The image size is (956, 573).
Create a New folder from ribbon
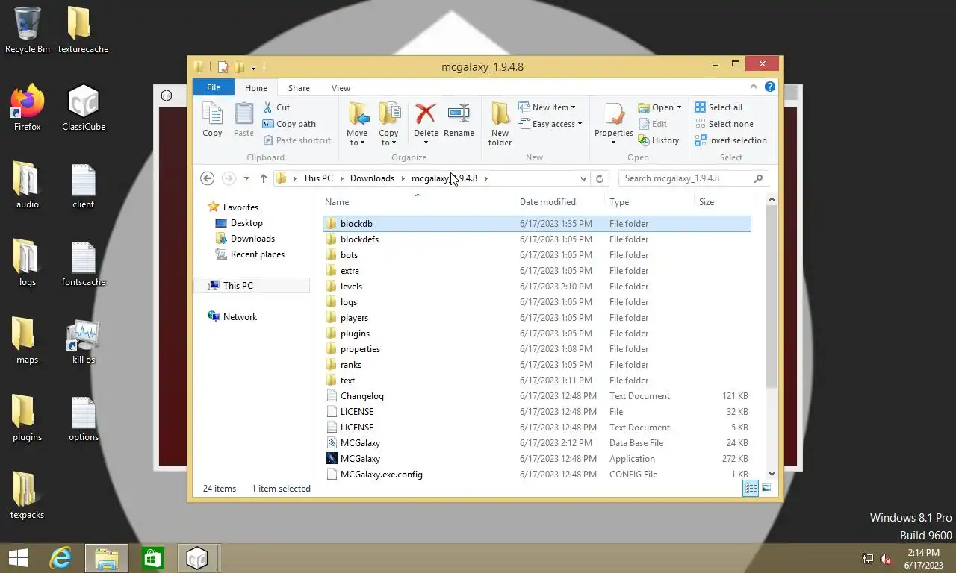coord(500,125)
